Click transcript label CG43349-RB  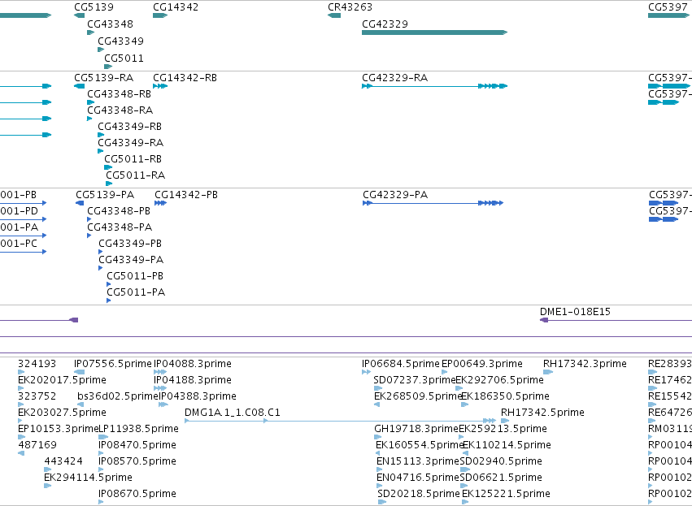click(x=130, y=127)
